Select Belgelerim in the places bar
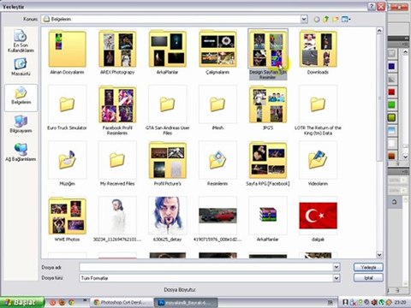The width and height of the screenshot is (411, 308). [21, 97]
